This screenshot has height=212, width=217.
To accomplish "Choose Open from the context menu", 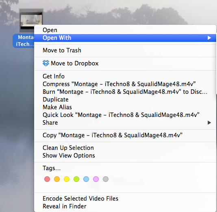I will pyautogui.click(x=125, y=30).
